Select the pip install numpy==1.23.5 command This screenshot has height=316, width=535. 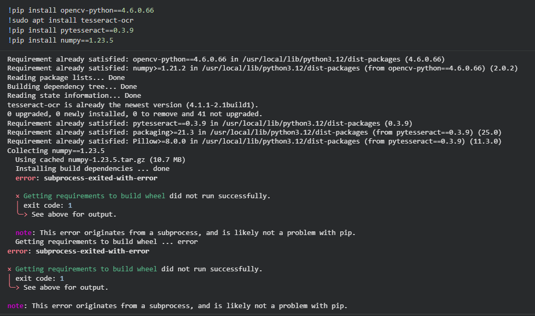point(61,40)
